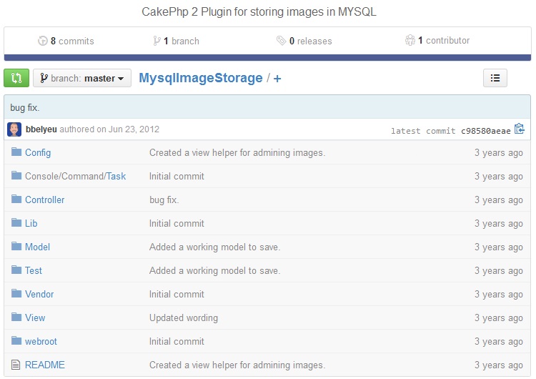Viewport: 536px width, 379px height.
Task: Open the Controller folder
Action: point(45,200)
